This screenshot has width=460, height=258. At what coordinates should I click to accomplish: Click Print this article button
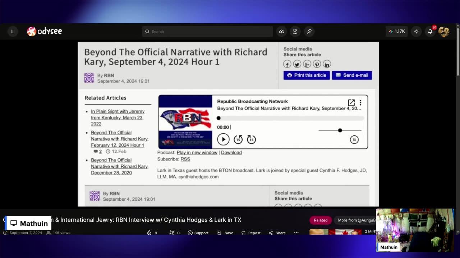pos(307,75)
